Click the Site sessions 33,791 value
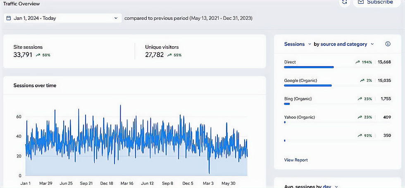This screenshot has width=405, height=188. pyautogui.click(x=23, y=55)
